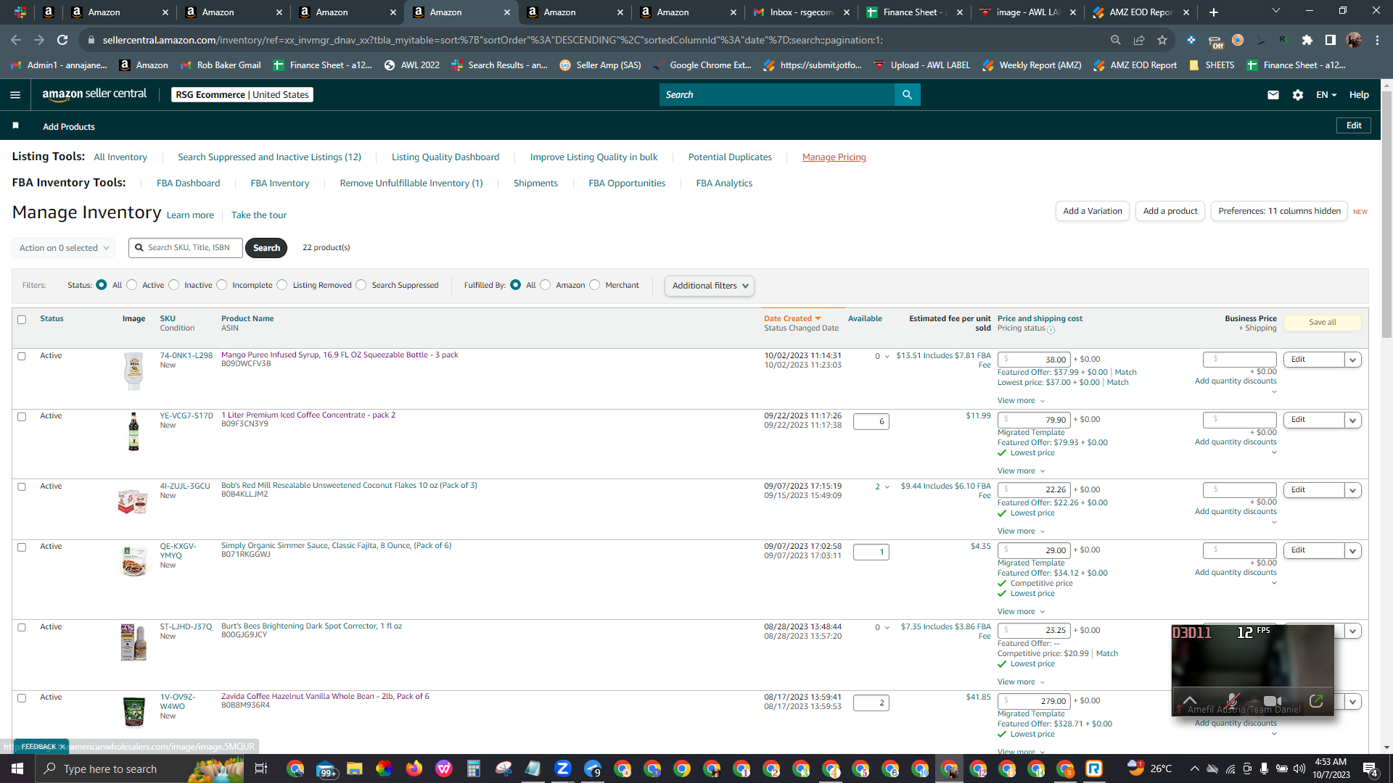Select the Inactive status radio filter
This screenshot has width=1393, height=783.
point(174,285)
